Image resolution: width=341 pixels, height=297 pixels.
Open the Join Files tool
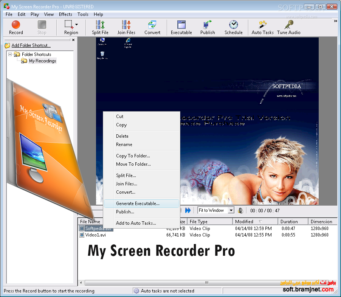pos(126,27)
